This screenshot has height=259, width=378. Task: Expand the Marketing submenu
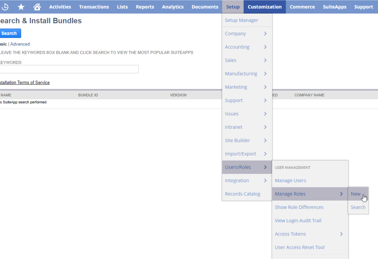click(247, 87)
